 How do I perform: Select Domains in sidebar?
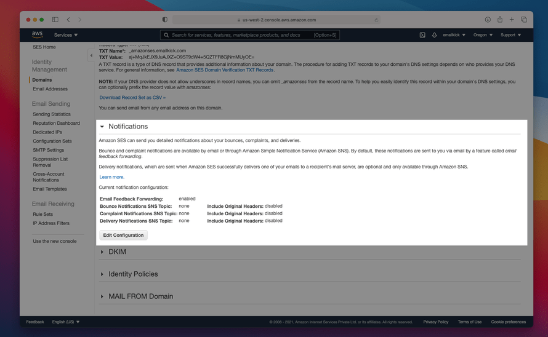[42, 79]
